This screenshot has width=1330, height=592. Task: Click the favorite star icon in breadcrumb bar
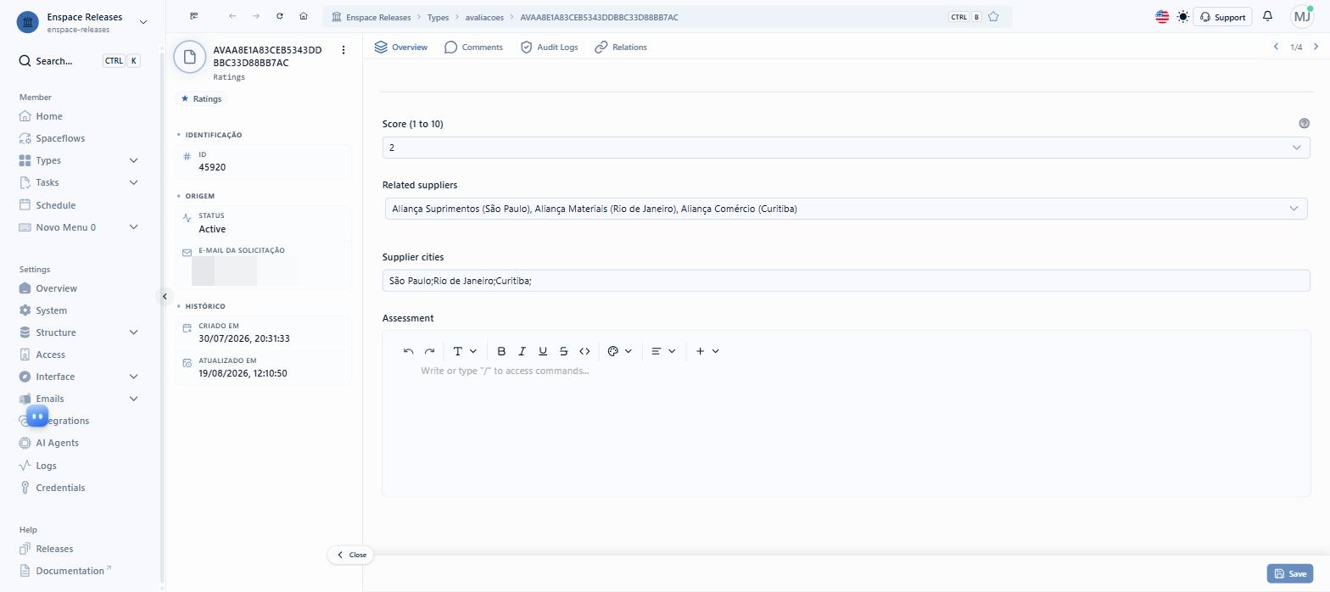pos(993,17)
